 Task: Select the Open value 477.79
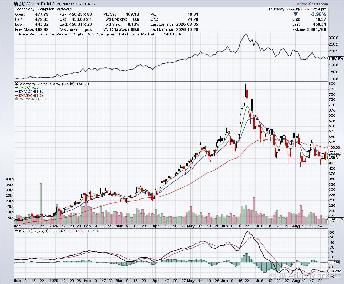pos(42,14)
